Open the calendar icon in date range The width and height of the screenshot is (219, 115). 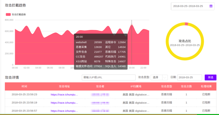click(x=211, y=6)
